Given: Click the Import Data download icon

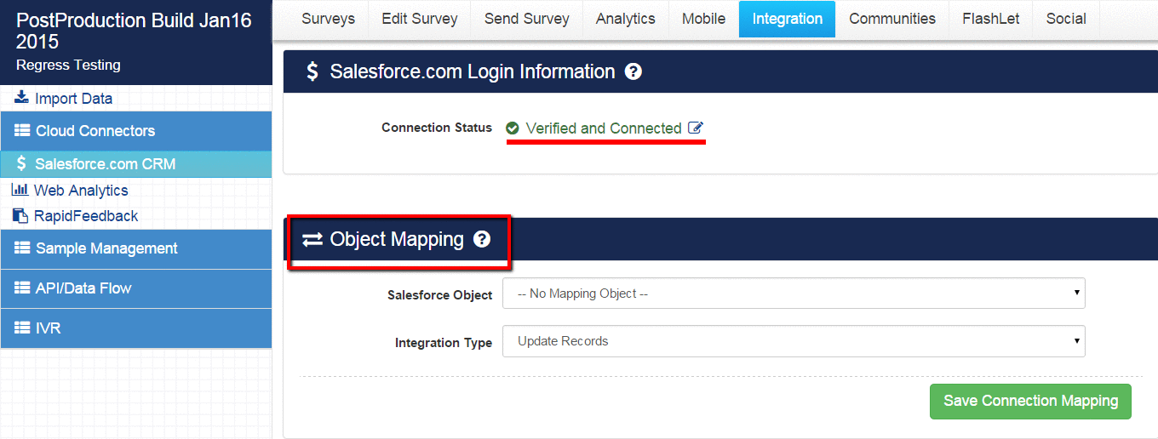Looking at the screenshot, I should (21, 98).
